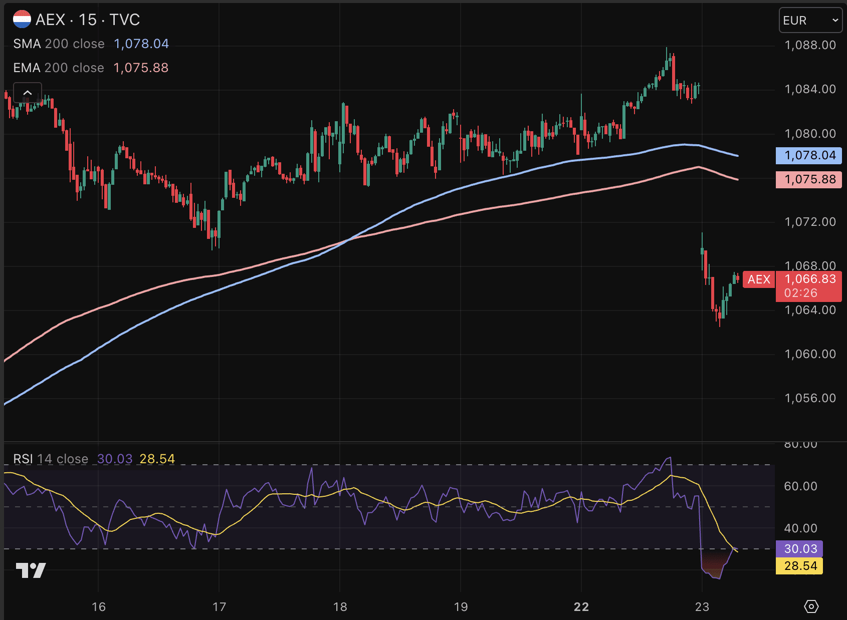This screenshot has width=847, height=620.
Task: Click date label 17 on time axis
Action: (x=220, y=607)
